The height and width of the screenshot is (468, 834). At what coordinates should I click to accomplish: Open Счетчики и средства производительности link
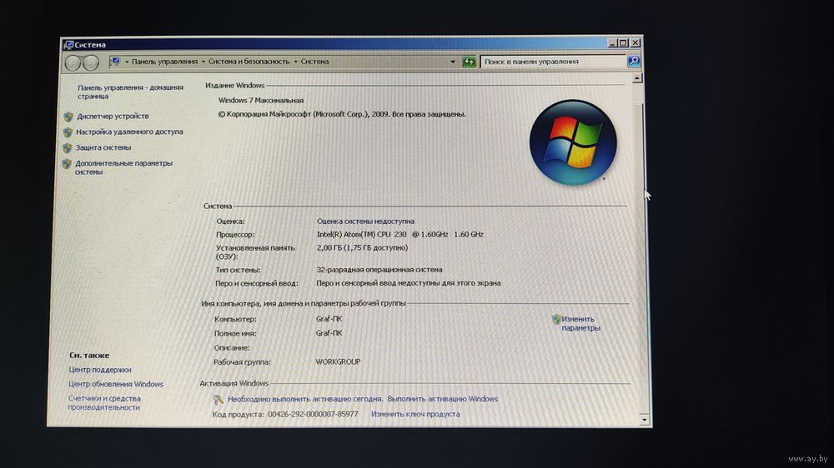coord(104,403)
